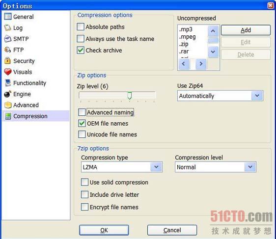Tick the Unicode file names checkbox
Viewport: 276px width, 239px height.
(x=82, y=134)
